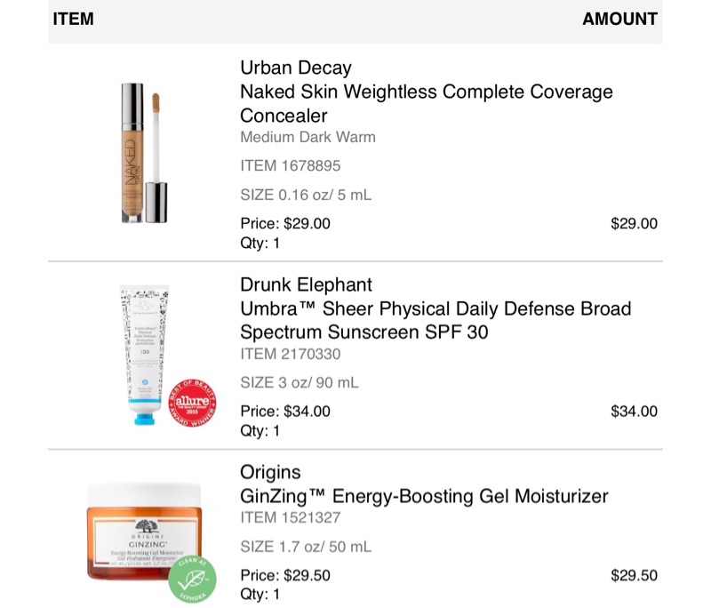
Task: Click the $29.50 amount for the moisturizer
Action: [634, 575]
